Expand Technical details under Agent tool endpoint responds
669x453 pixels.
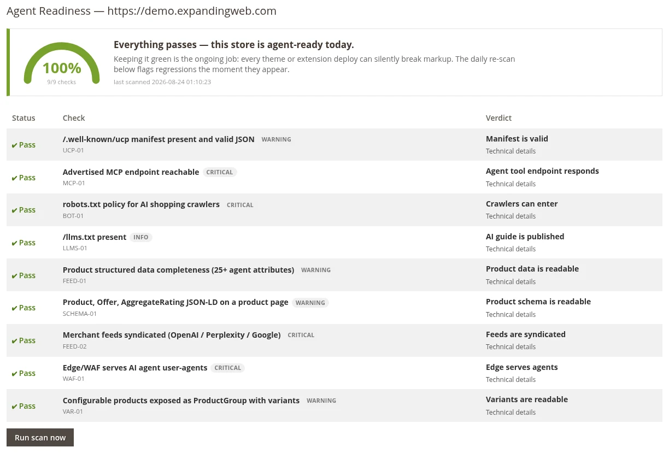point(510,184)
